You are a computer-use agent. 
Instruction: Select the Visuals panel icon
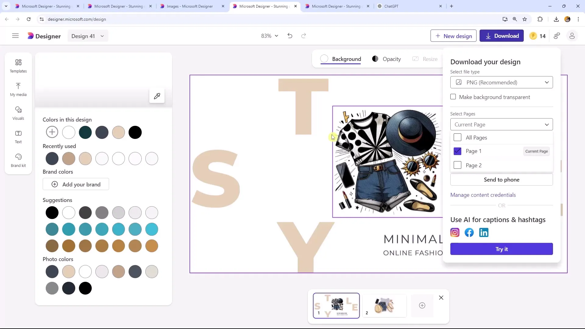[18, 113]
